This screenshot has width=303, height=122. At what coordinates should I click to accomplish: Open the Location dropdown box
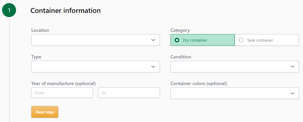[91, 40]
